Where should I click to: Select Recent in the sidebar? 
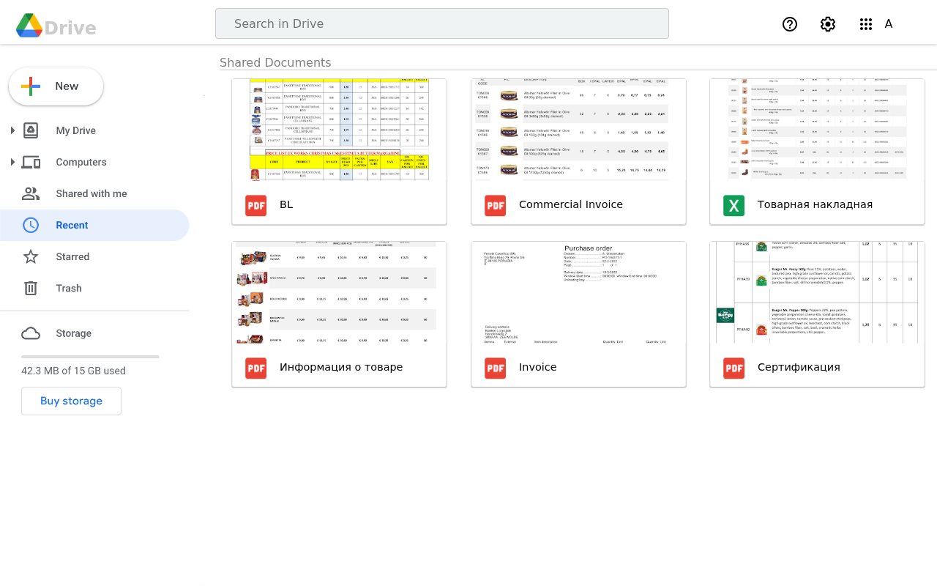(x=94, y=225)
